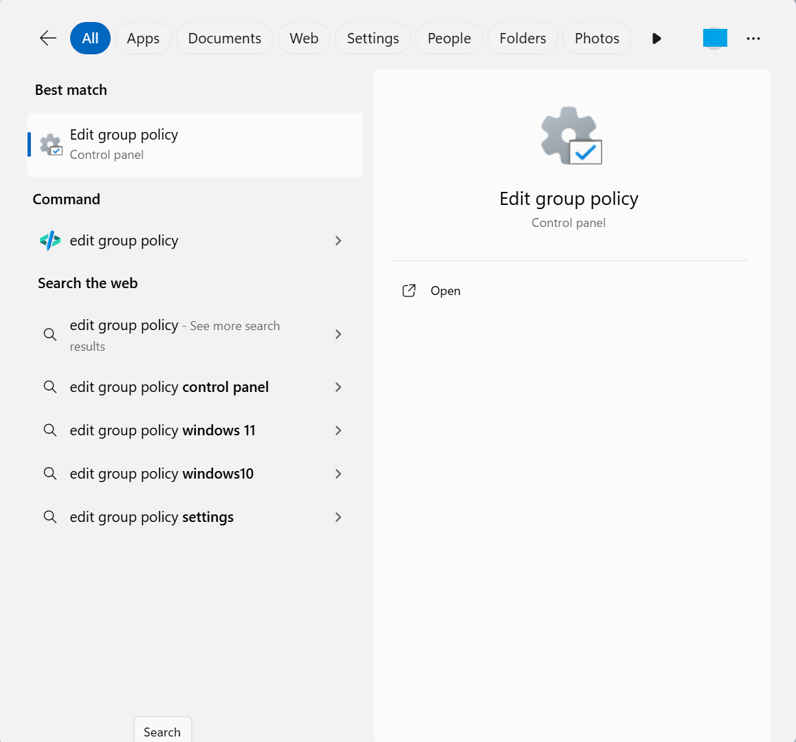
Task: Click the large Edit group policy gear icon
Action: [572, 135]
